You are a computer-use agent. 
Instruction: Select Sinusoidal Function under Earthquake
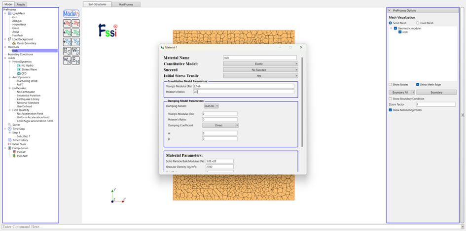tap(29, 96)
